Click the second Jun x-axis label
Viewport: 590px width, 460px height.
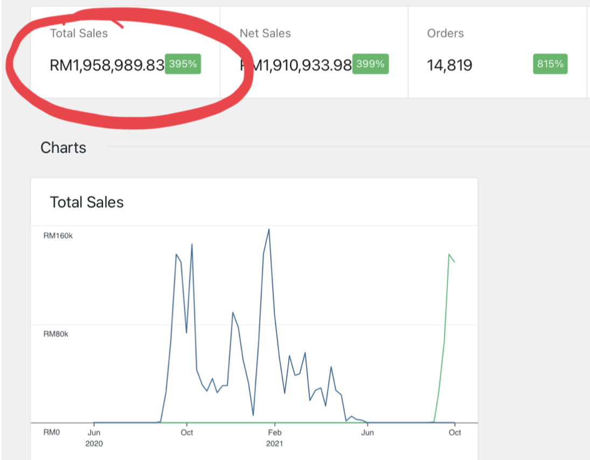pyautogui.click(x=367, y=433)
